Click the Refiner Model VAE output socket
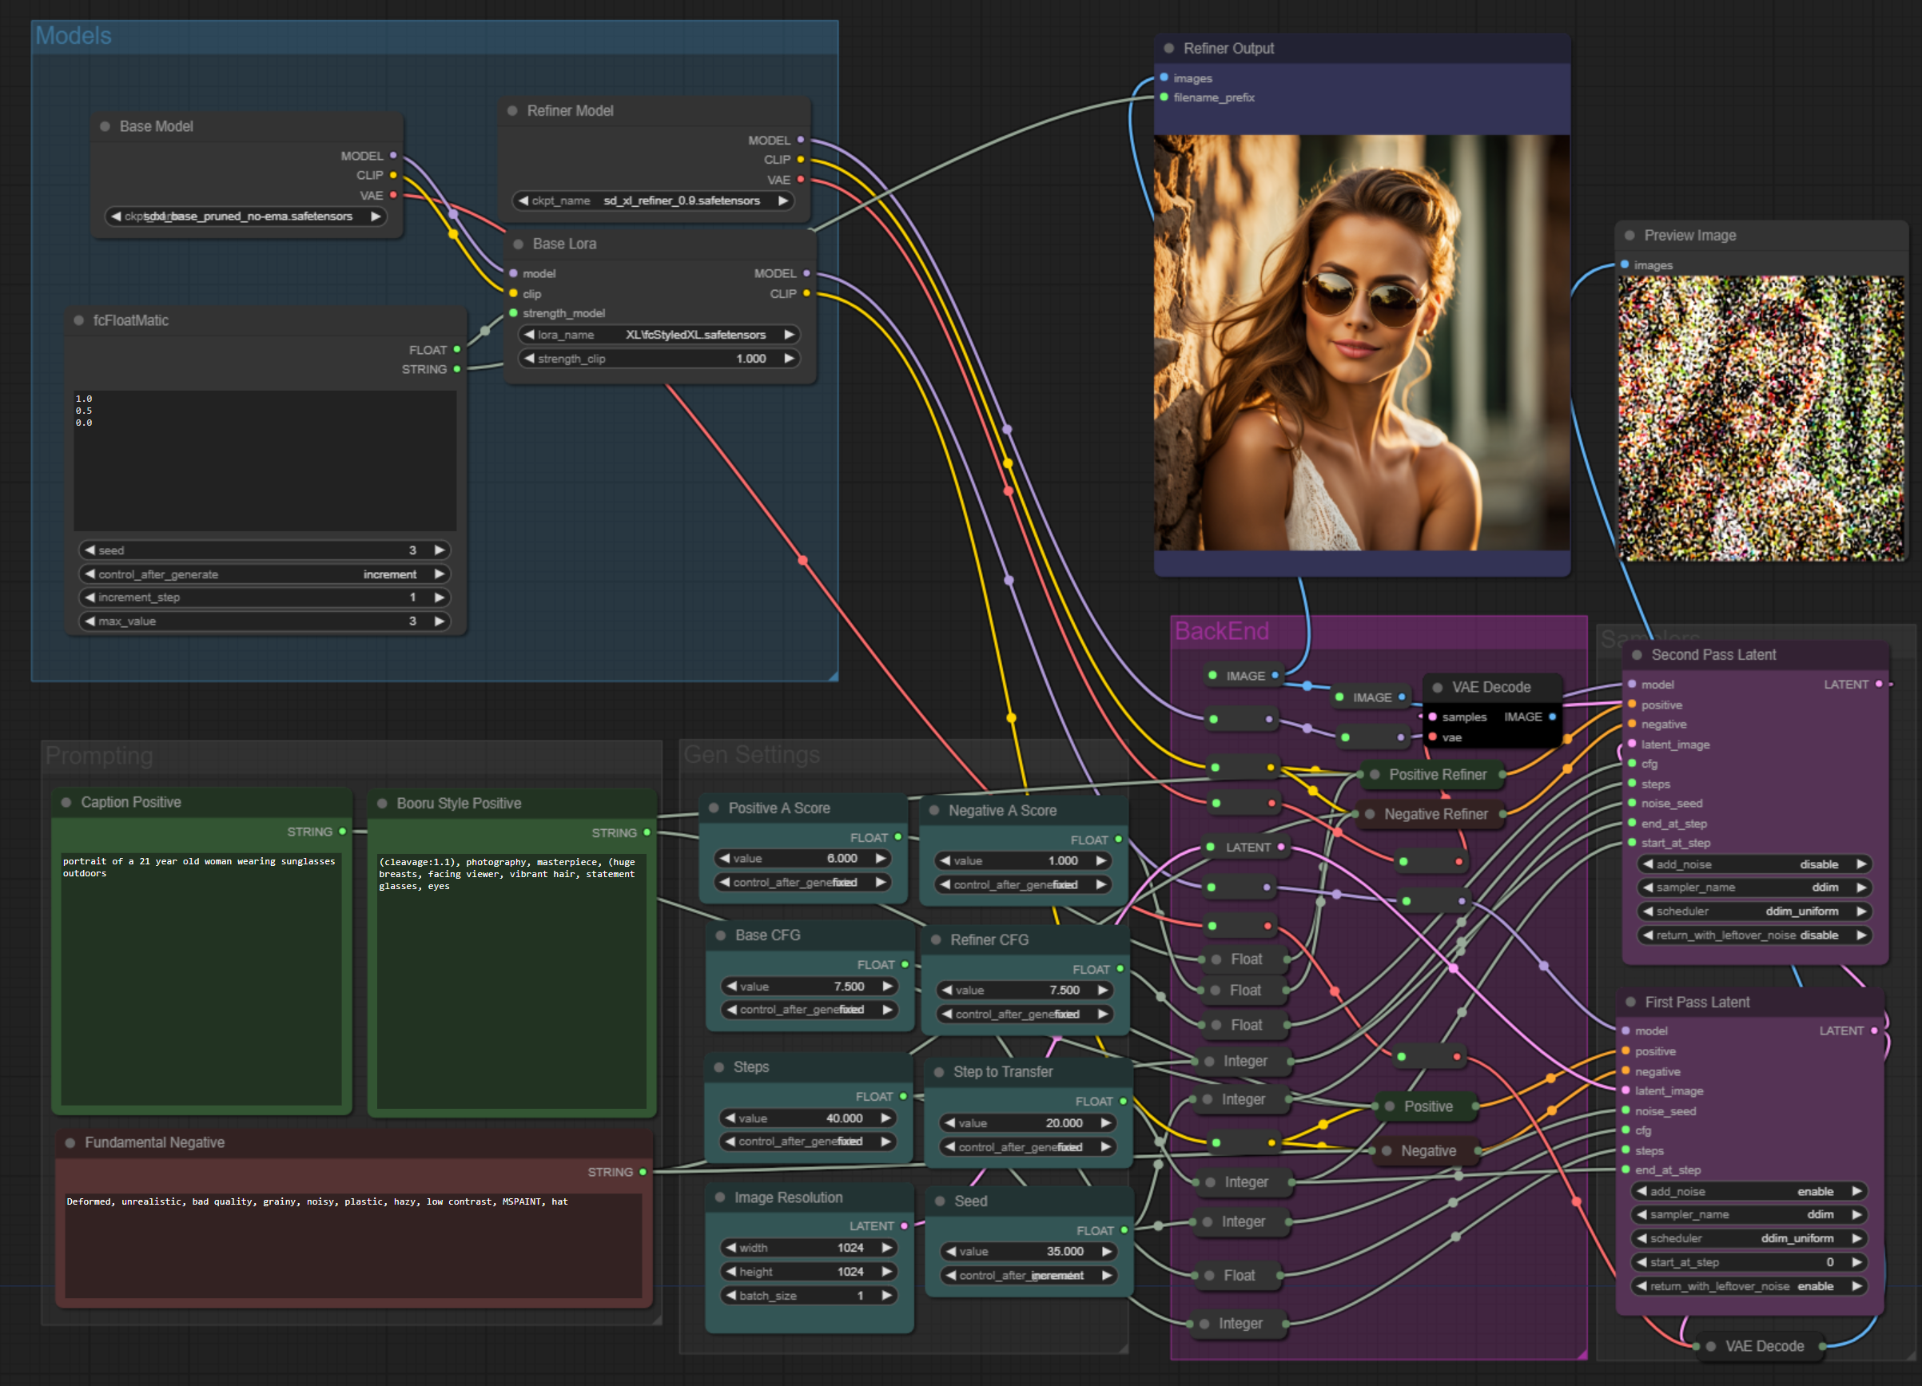The image size is (1922, 1386). 800,180
